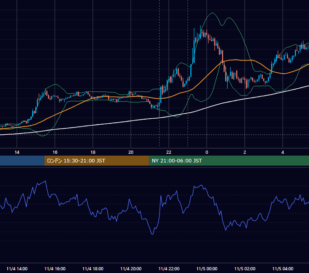This screenshot has height=273, width=309.
Task: Click the 11/4 20:00 time label
Action: tap(131, 268)
